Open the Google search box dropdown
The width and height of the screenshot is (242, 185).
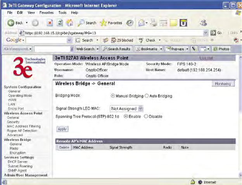(x=69, y=40)
